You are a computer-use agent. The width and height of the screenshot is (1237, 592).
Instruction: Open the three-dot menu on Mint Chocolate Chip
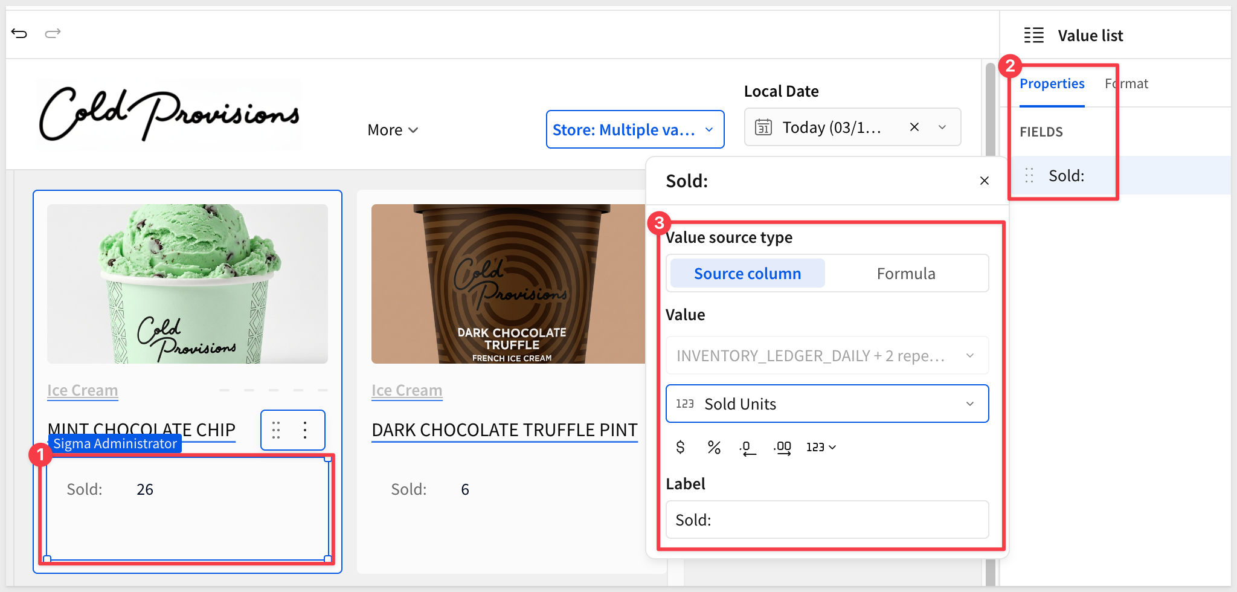click(305, 430)
